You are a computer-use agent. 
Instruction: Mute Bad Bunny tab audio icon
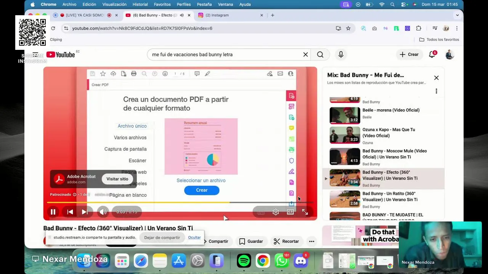[182, 15]
